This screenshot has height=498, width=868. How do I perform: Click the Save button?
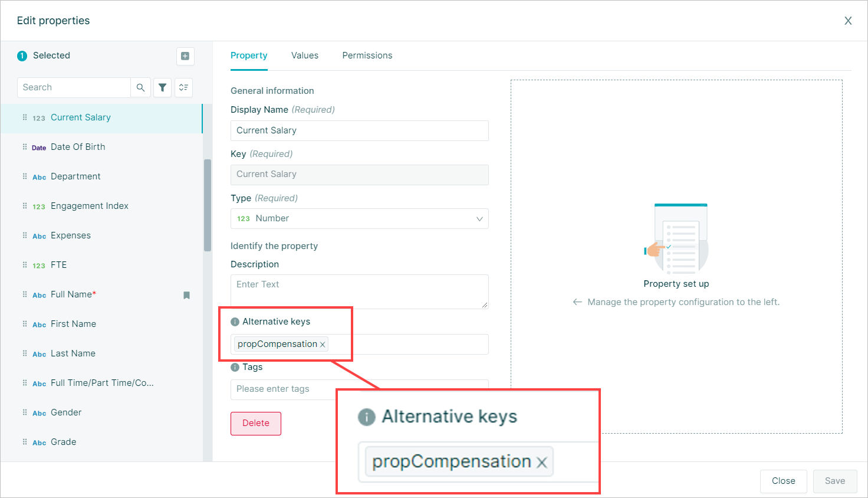coord(835,481)
